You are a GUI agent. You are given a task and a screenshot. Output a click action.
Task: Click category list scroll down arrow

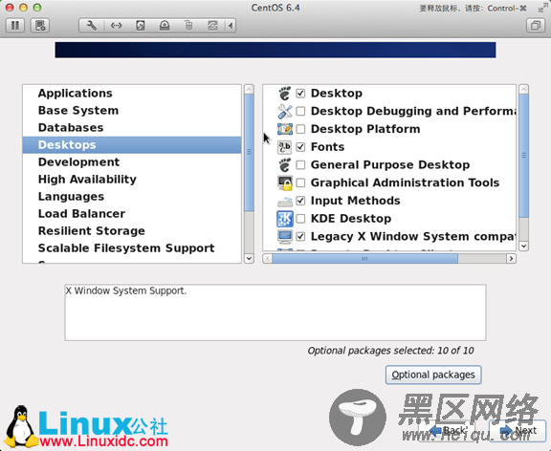pos(249,258)
